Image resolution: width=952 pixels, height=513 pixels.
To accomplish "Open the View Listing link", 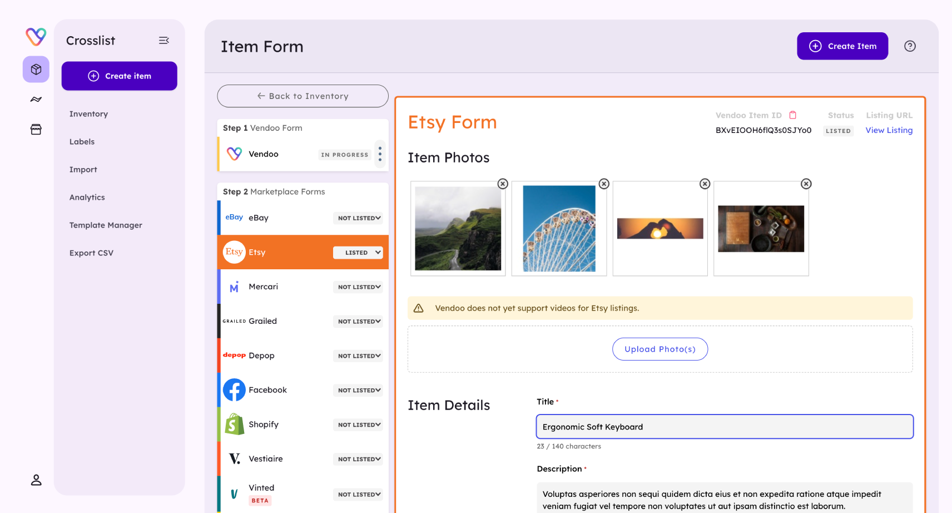I will coord(889,130).
